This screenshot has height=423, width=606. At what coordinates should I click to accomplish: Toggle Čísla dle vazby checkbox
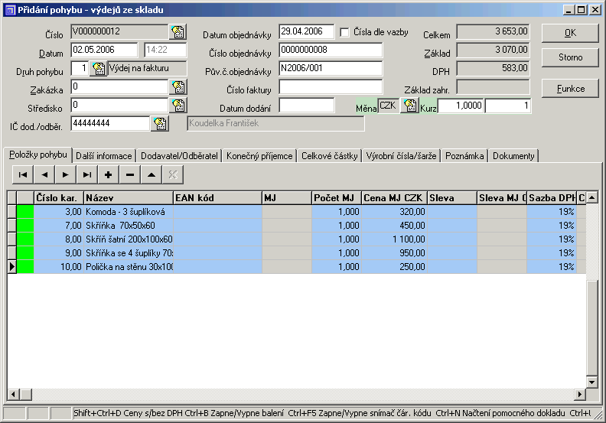pos(344,32)
